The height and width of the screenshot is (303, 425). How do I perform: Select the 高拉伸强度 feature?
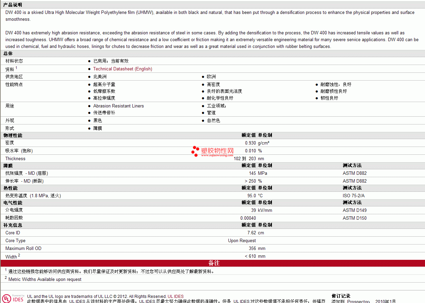click(x=104, y=98)
